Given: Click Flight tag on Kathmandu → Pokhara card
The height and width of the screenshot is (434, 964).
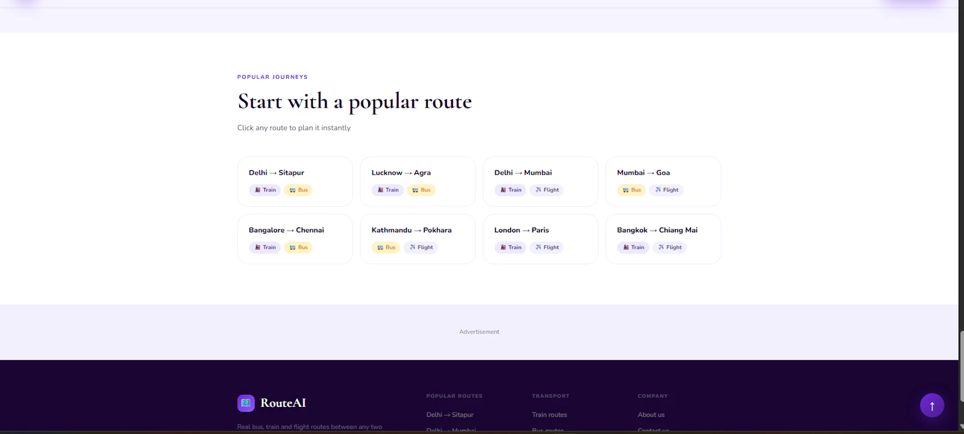Looking at the screenshot, I should click(421, 247).
